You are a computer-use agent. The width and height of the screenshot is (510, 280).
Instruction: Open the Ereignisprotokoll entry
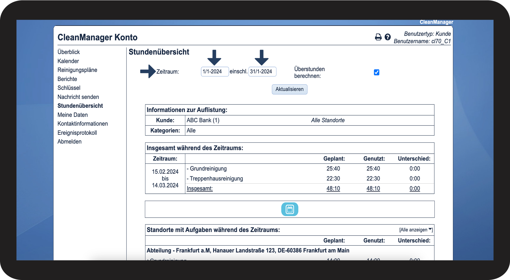(x=77, y=133)
